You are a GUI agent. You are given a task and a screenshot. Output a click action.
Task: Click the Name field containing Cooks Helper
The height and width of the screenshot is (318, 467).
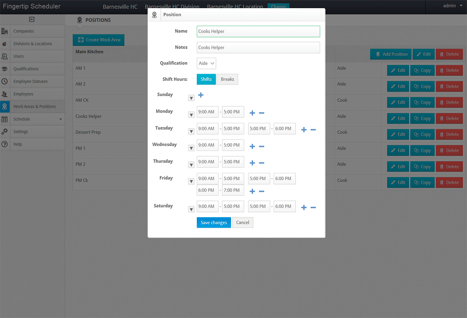coord(258,31)
